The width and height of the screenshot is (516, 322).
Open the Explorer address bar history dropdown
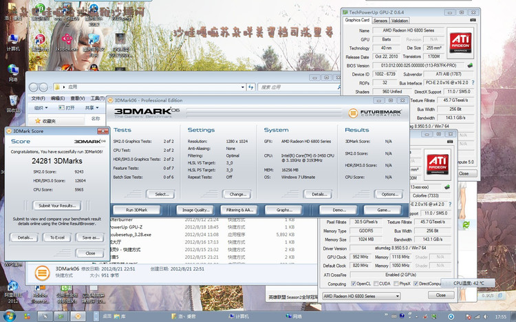click(243, 87)
